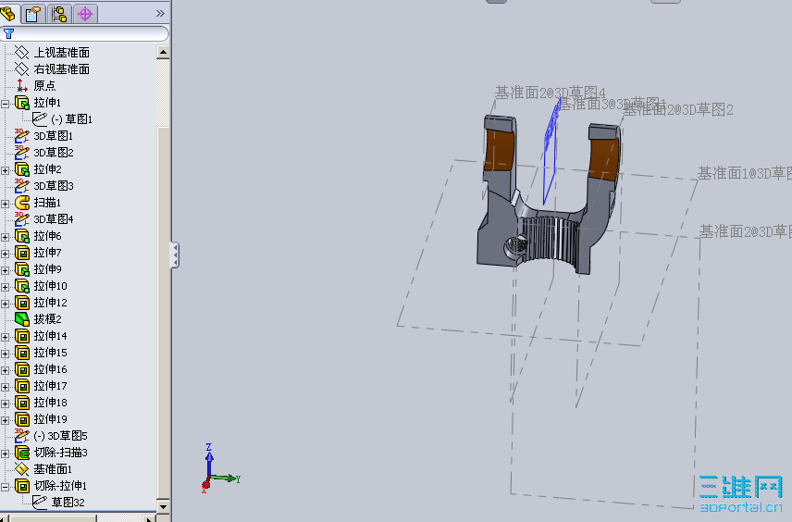Select the (-) 3D草图5 icon
This screenshot has width=792, height=522.
click(21, 436)
